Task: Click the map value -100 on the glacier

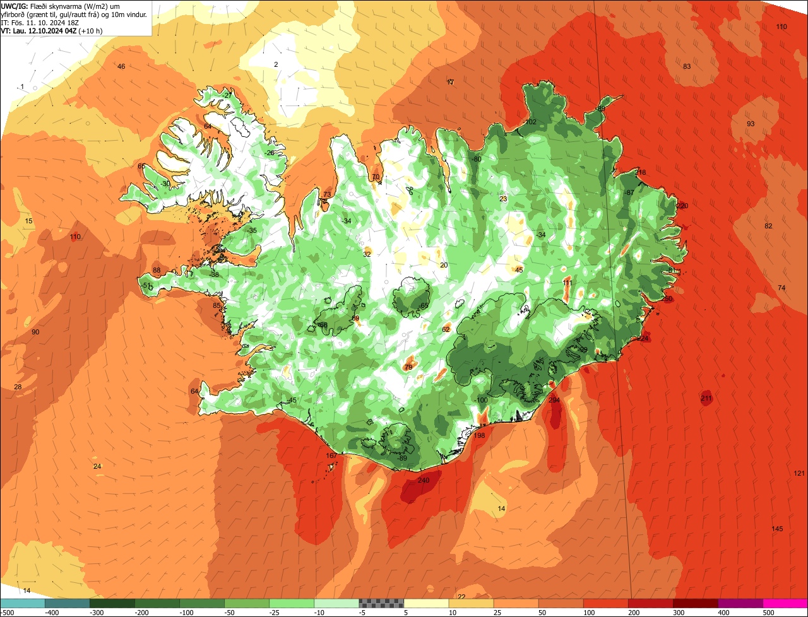Action: [x=482, y=401]
